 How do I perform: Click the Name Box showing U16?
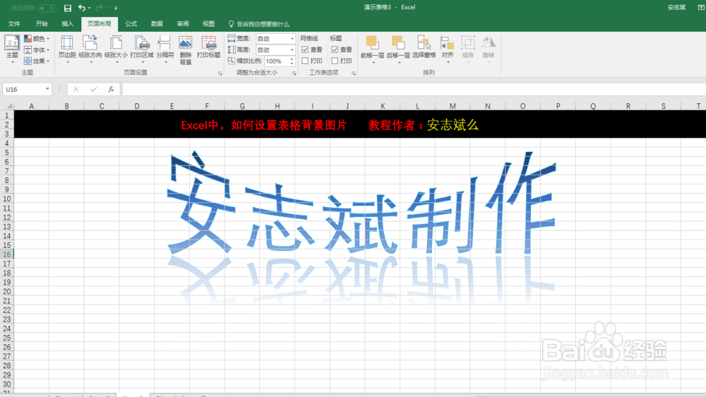pos(23,89)
